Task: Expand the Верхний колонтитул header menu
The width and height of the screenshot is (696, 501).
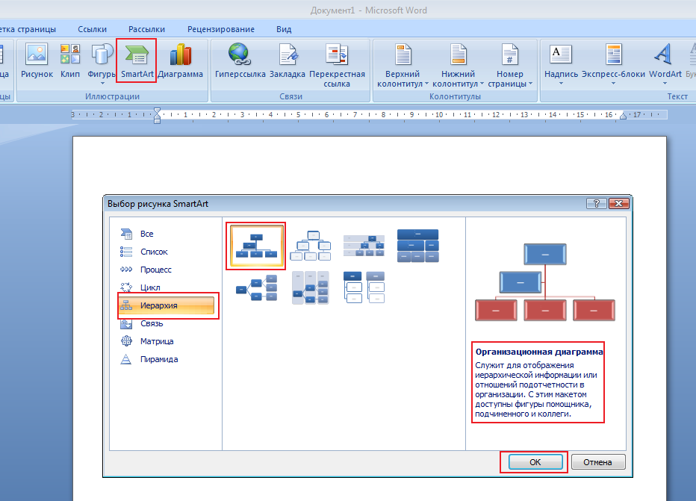Action: (403, 65)
